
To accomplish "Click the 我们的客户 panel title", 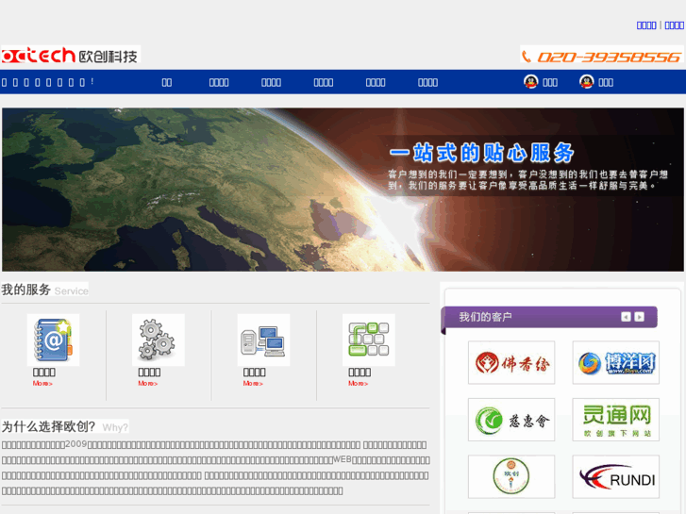I will 485,317.
